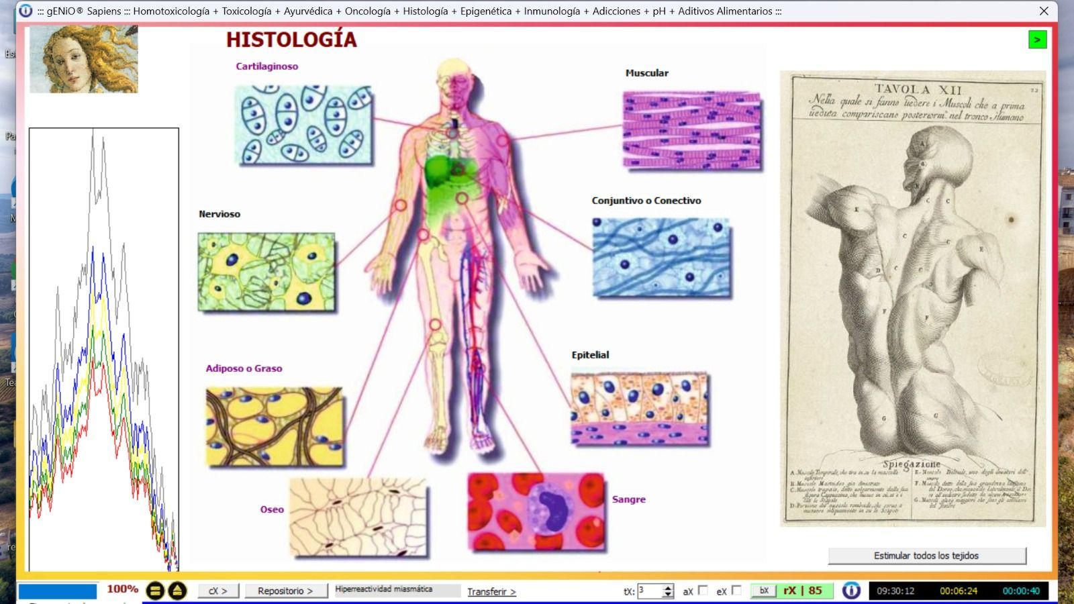This screenshot has height=604, width=1074.
Task: Open the Venus portrait thumbnail
Action: pyautogui.click(x=83, y=59)
